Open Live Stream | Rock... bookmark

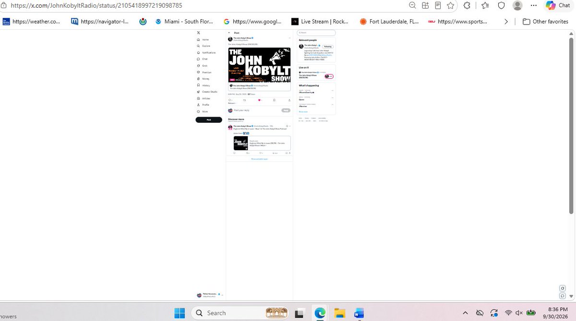tap(320, 22)
